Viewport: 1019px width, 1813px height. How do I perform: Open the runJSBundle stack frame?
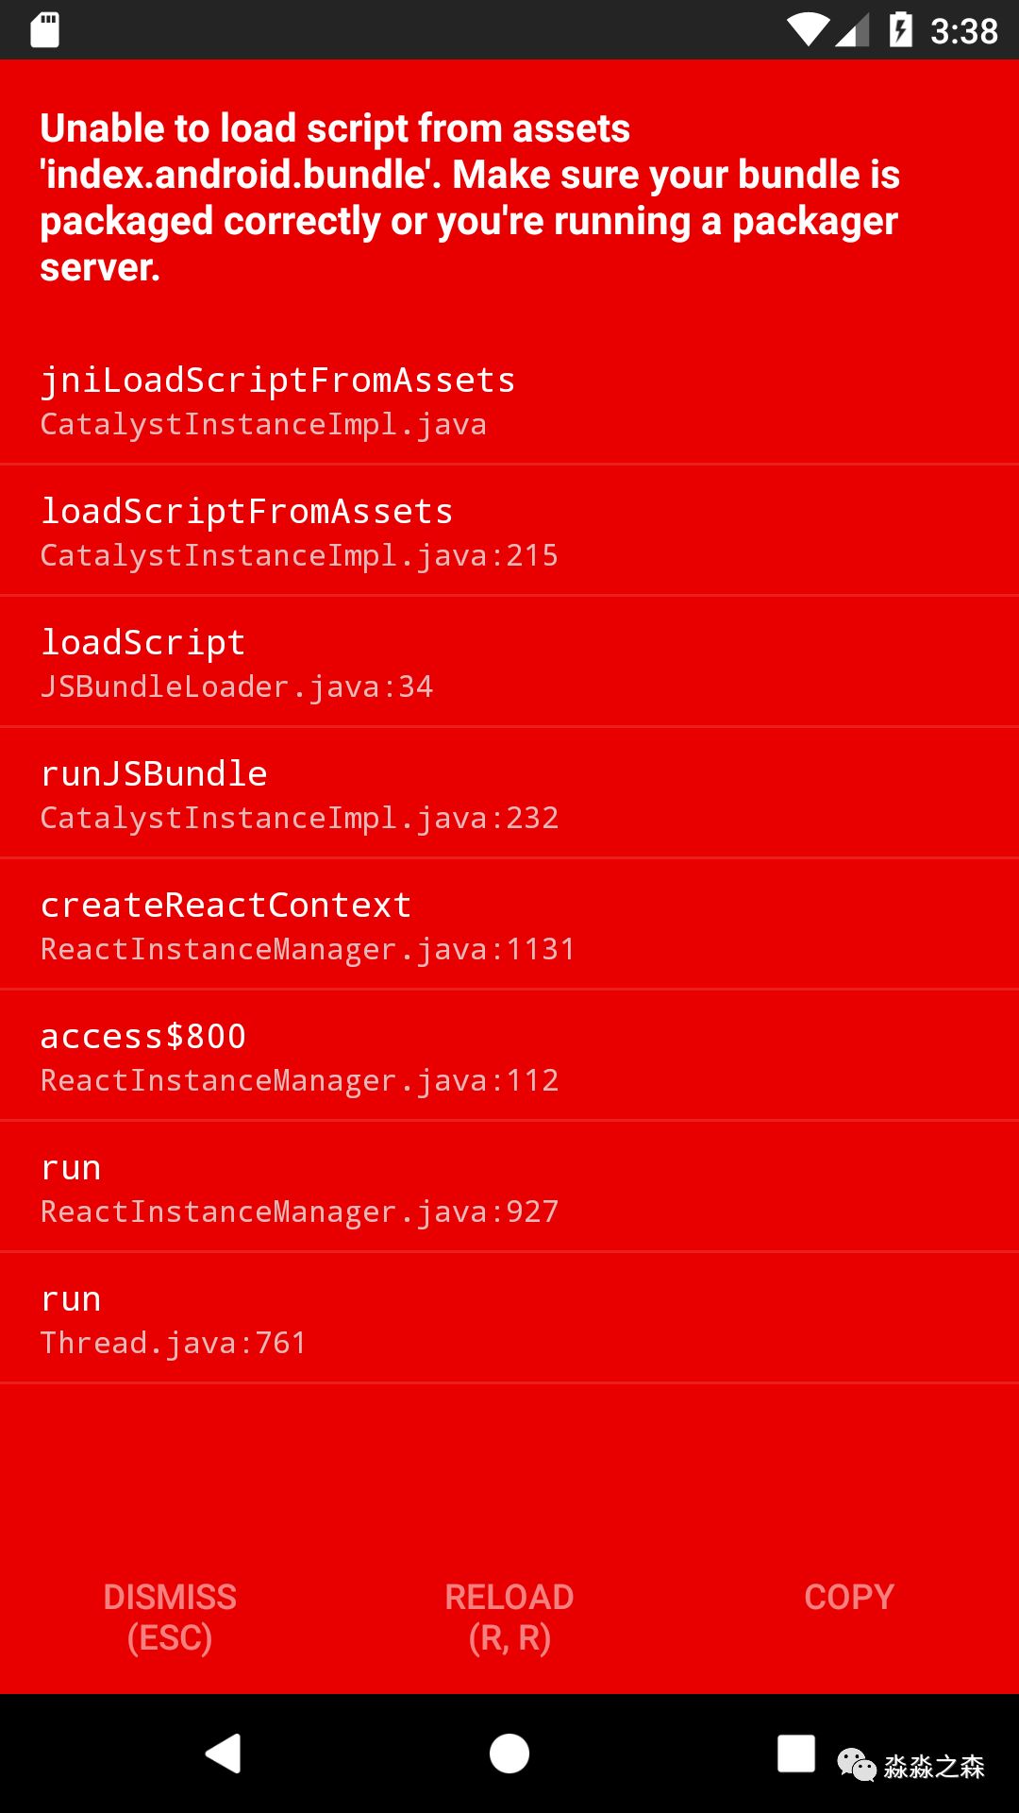coord(509,793)
